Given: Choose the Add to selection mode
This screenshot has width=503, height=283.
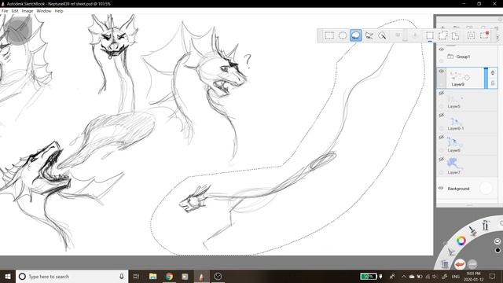Looking at the screenshot, I should [x=442, y=35].
